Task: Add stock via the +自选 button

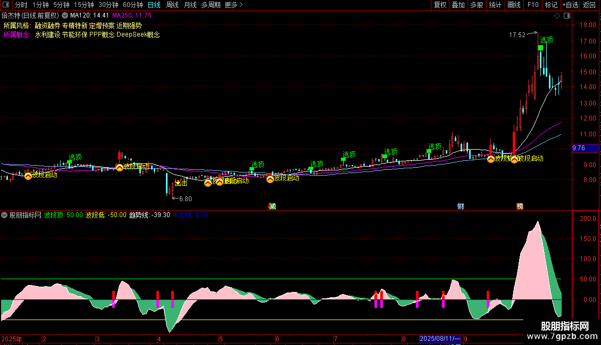Action: pyautogui.click(x=570, y=5)
